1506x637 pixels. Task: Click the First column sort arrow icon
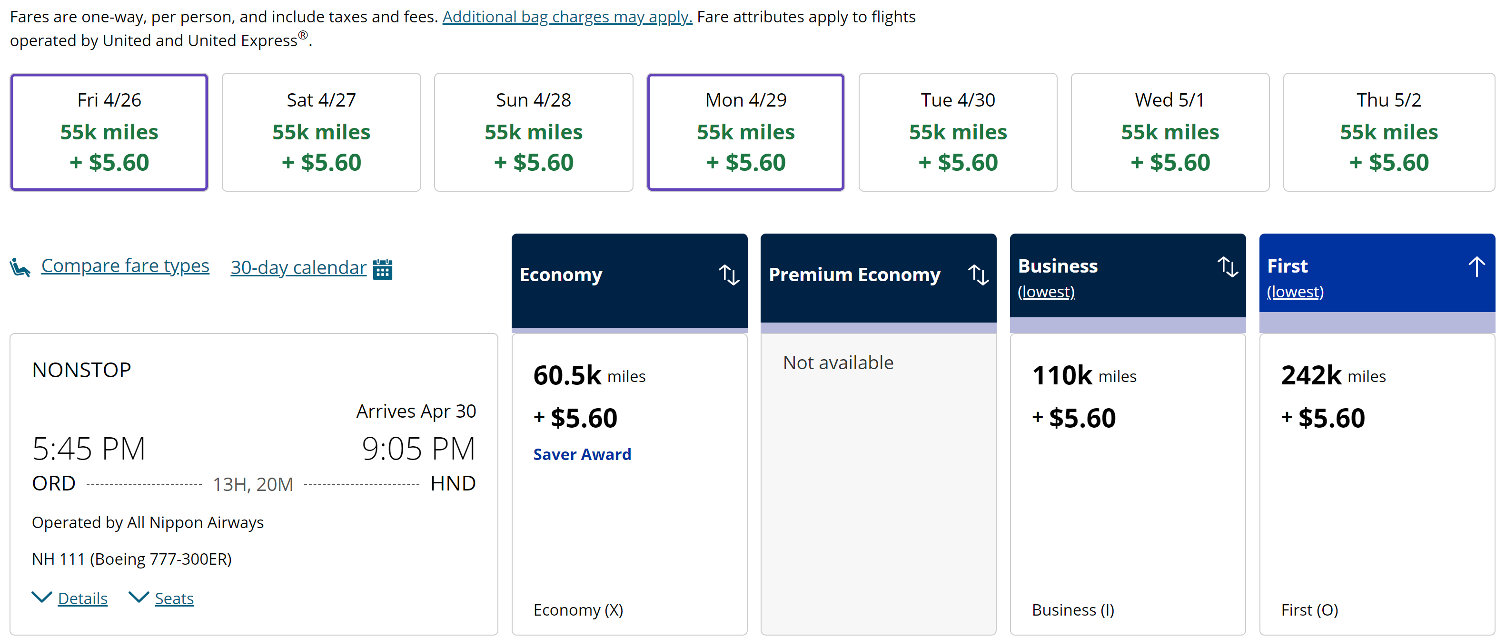pos(1476,266)
